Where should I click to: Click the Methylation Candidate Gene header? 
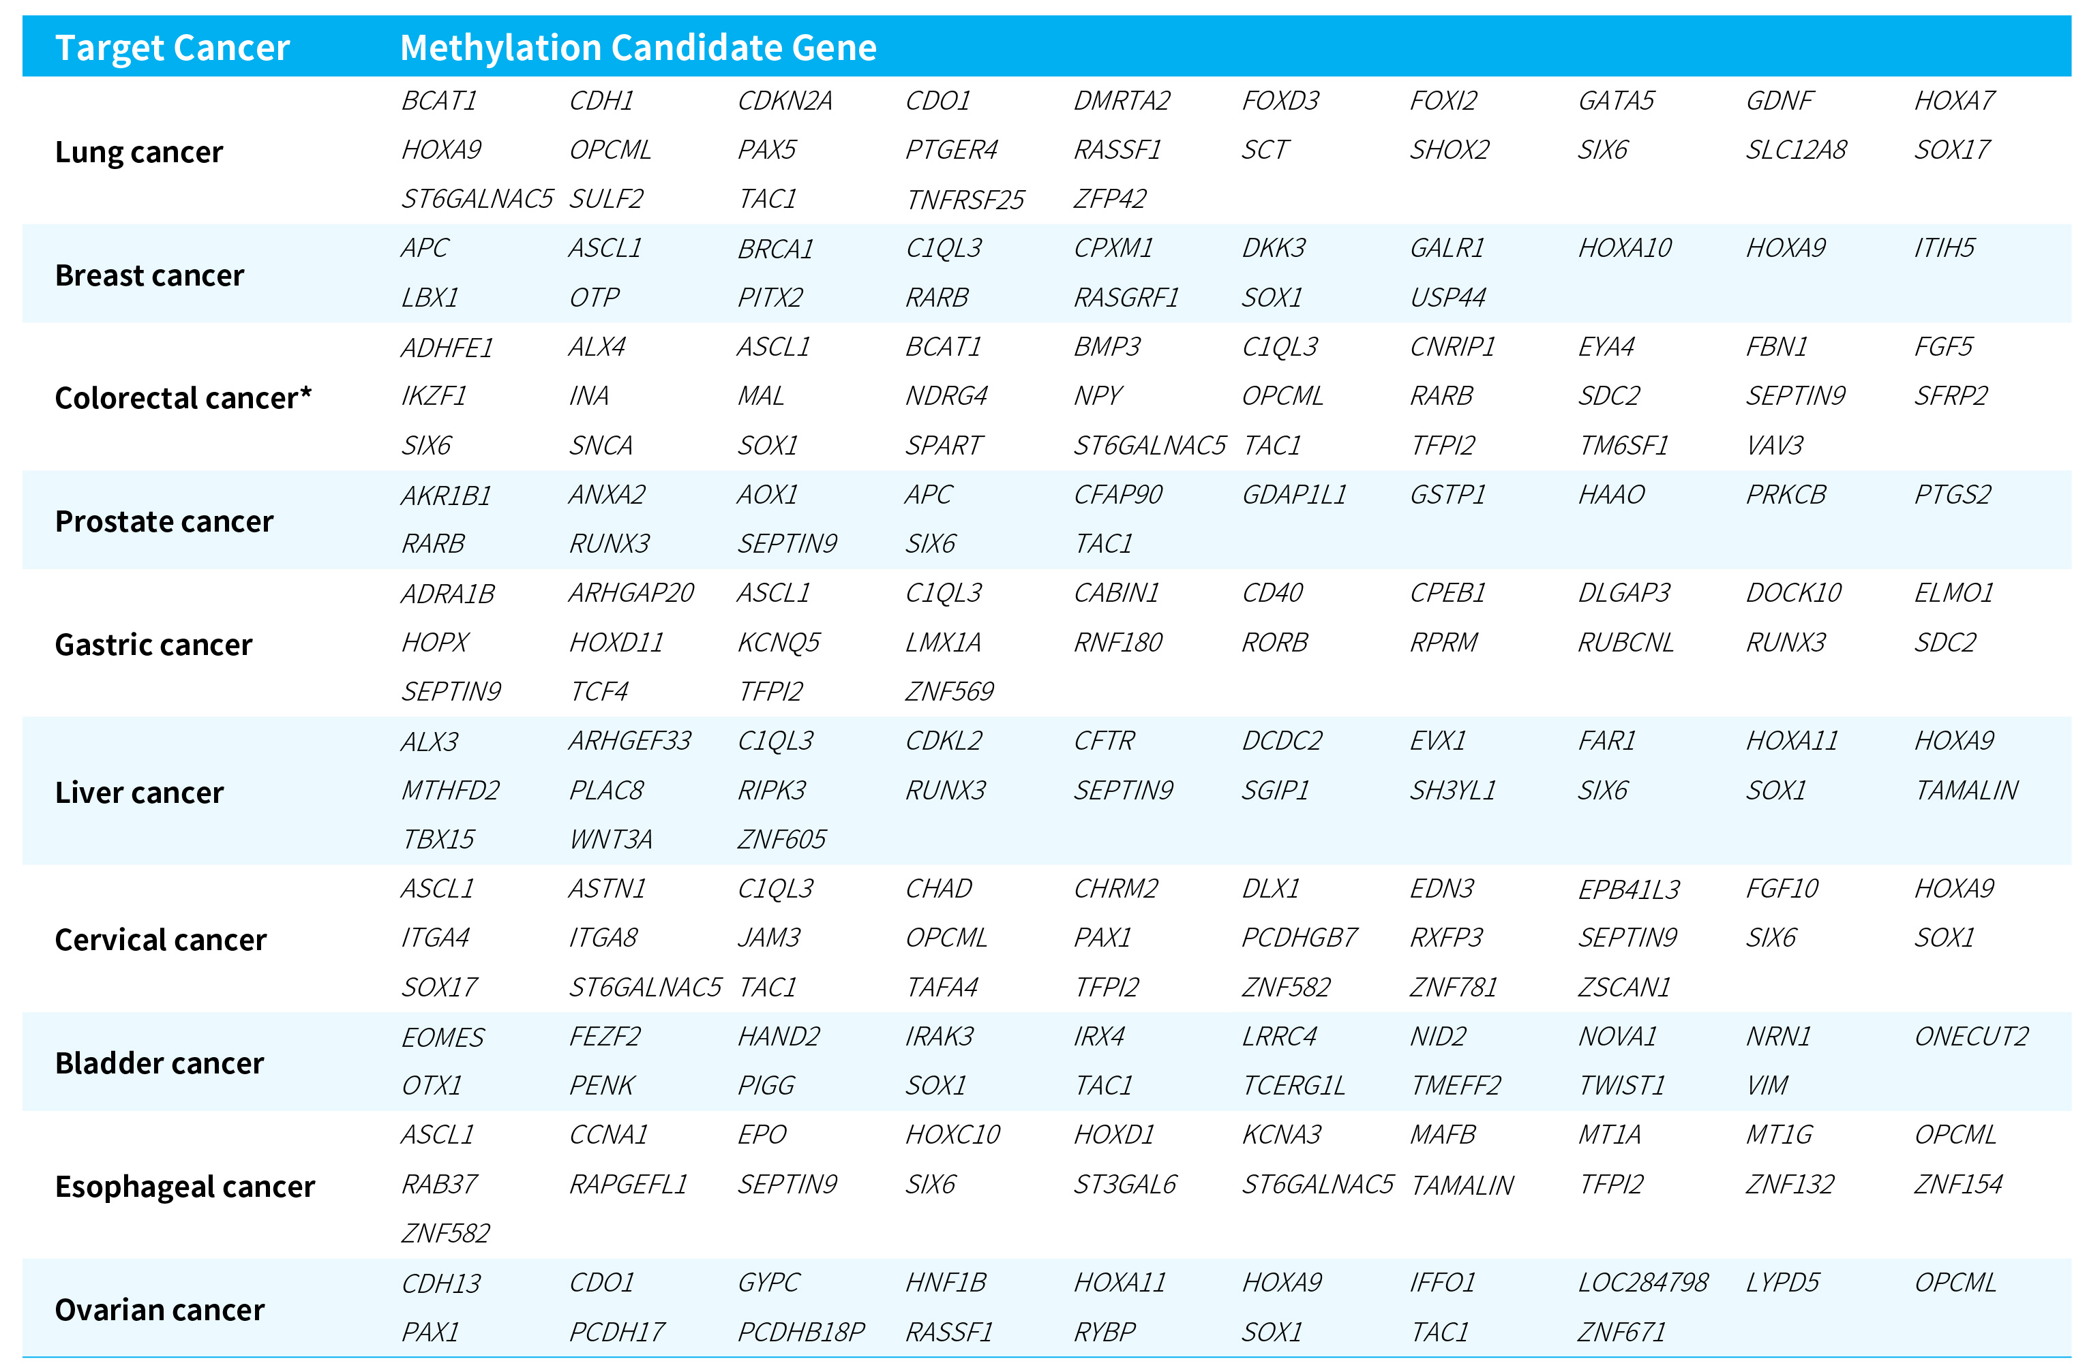[x=637, y=47]
